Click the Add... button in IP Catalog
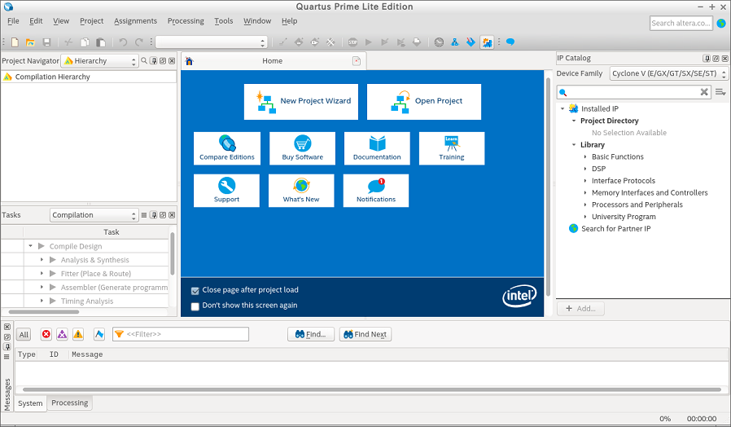 (x=580, y=309)
